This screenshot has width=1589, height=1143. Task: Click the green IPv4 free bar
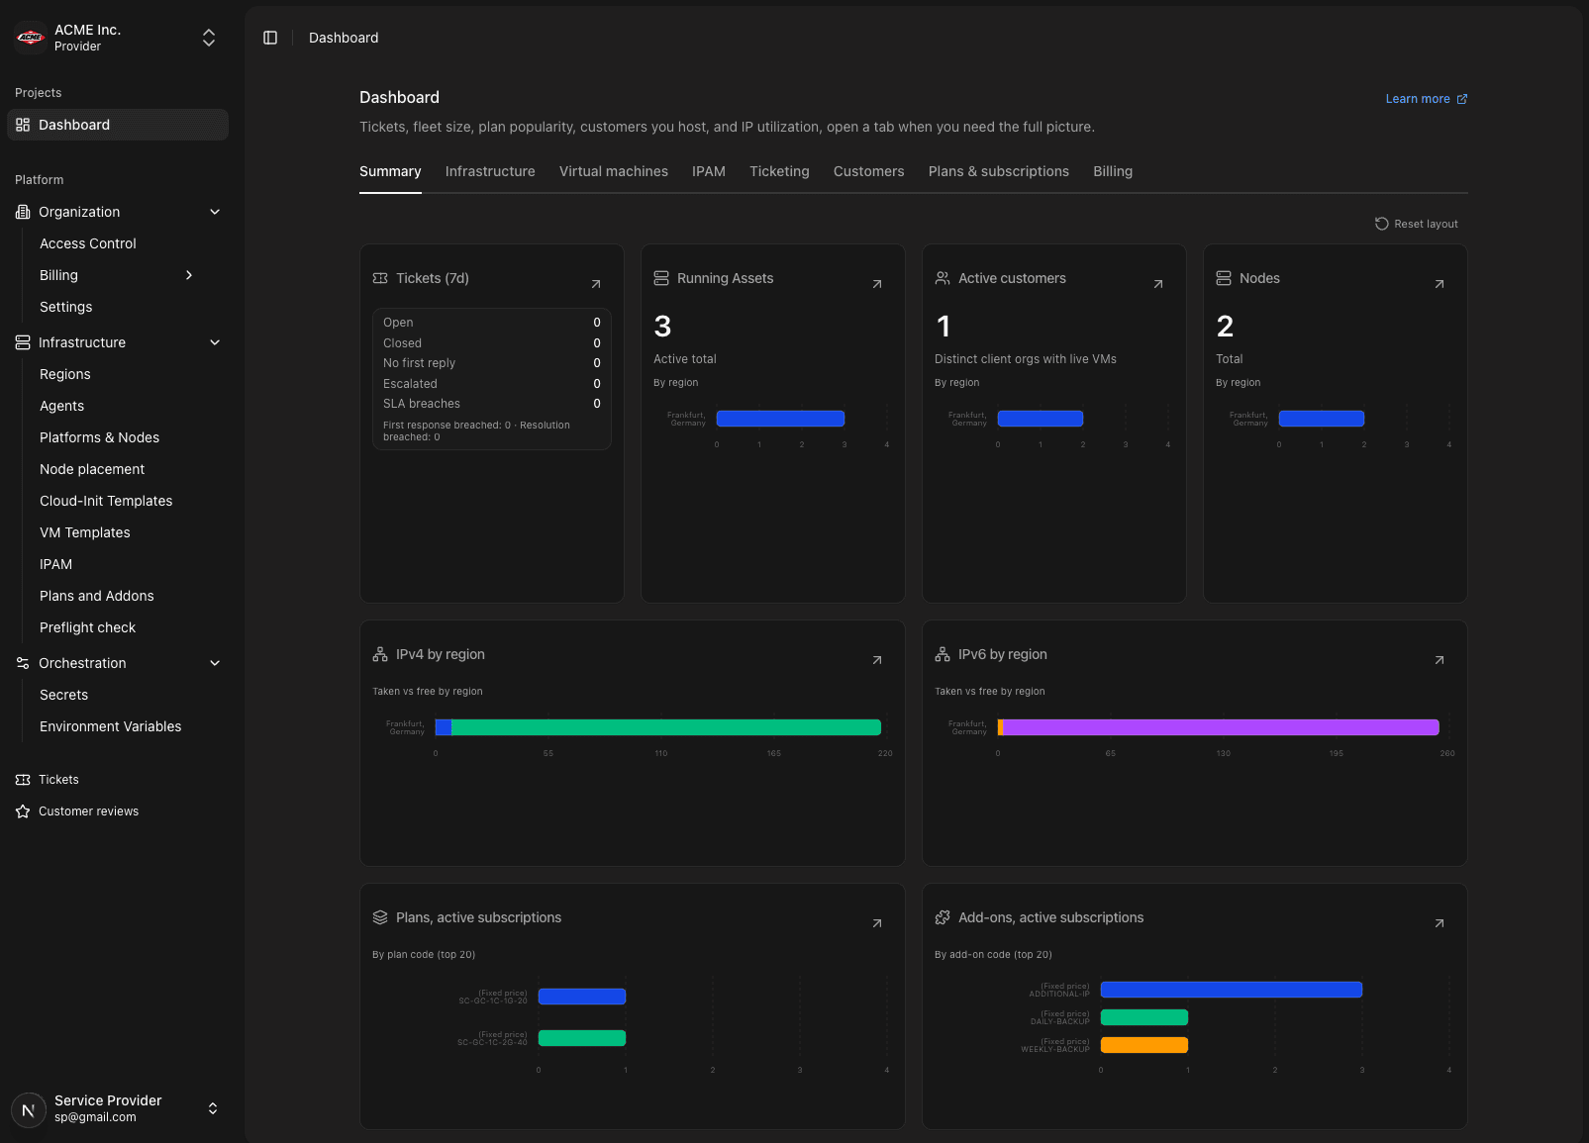pyautogui.click(x=666, y=727)
